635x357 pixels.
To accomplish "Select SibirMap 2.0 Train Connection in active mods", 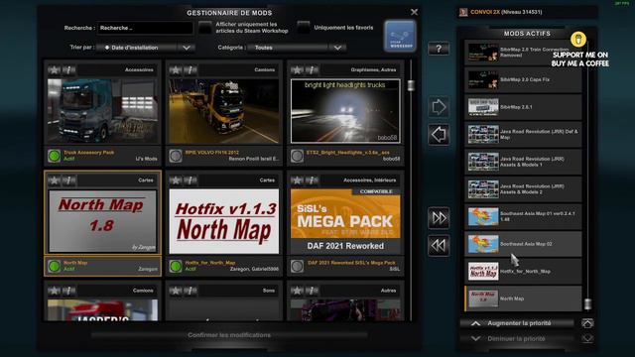I will [x=523, y=53].
